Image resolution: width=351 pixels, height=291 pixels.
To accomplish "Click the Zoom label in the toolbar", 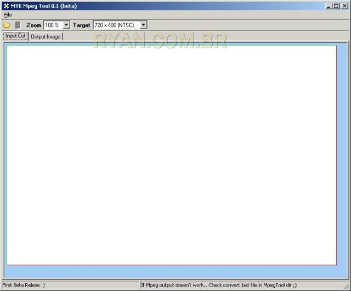I will pyautogui.click(x=33, y=25).
